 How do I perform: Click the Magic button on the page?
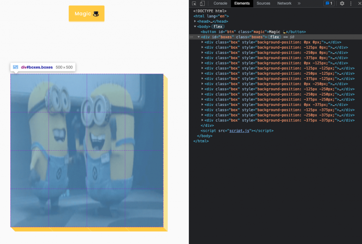coord(87,14)
